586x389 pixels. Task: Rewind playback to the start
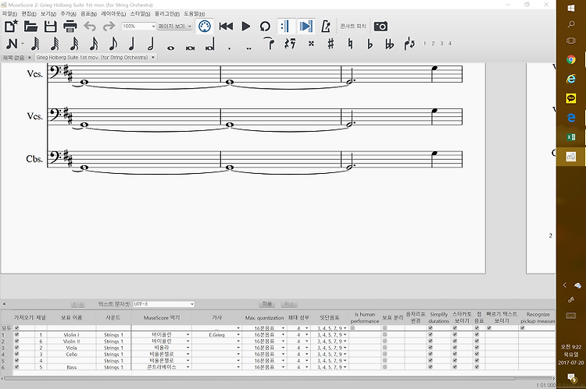tap(226, 26)
